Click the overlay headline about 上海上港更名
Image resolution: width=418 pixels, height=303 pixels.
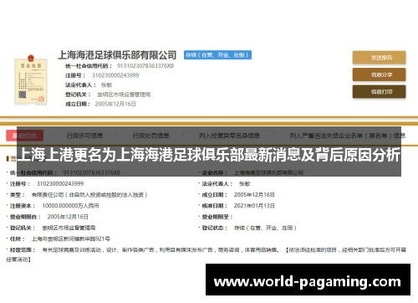[209, 155]
